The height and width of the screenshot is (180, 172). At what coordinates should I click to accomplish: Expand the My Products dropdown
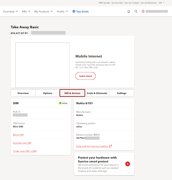43,12
